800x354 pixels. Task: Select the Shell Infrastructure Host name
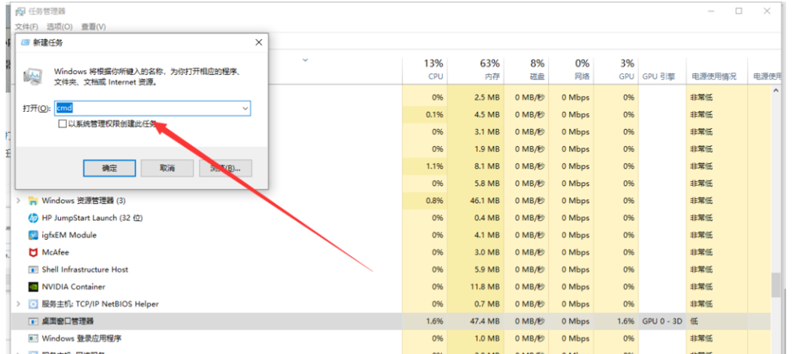[x=85, y=269]
